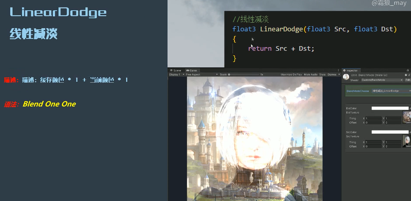This screenshot has width=411, height=201.
Task: Click the 'return Src + Dst;' code line
Action: click(x=281, y=49)
